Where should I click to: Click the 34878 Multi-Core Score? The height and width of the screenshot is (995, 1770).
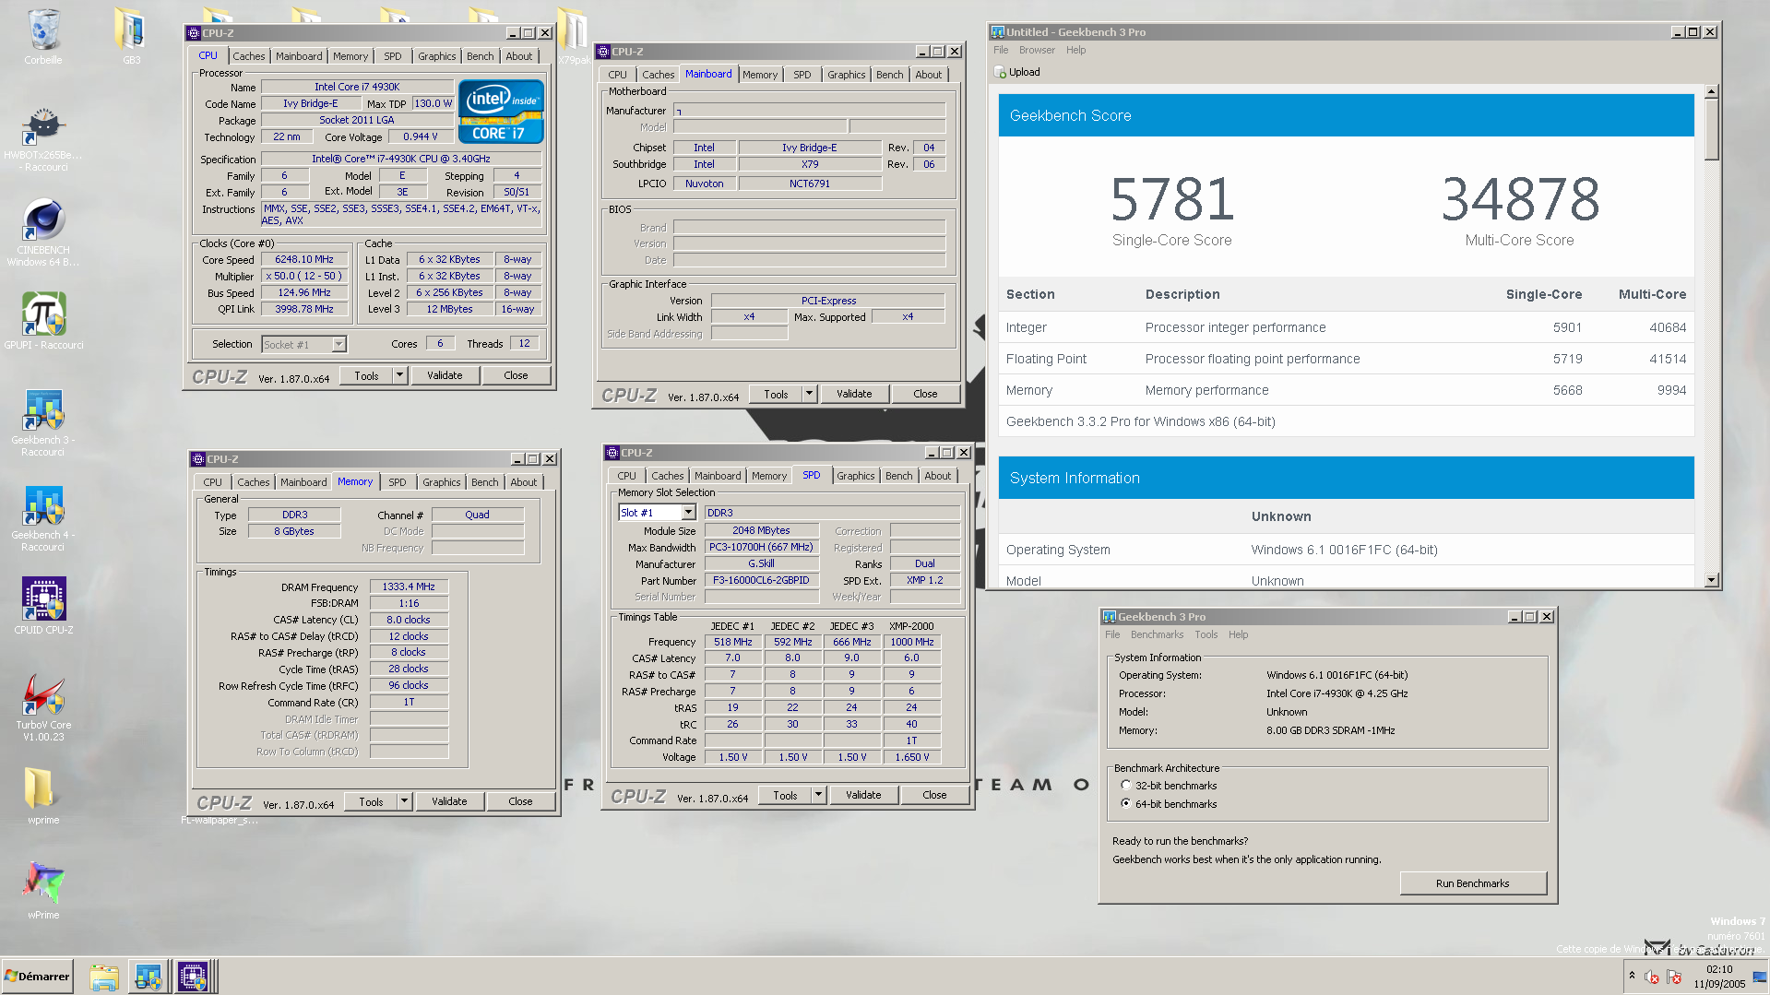point(1520,199)
